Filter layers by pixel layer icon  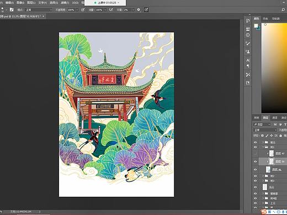click(275, 125)
